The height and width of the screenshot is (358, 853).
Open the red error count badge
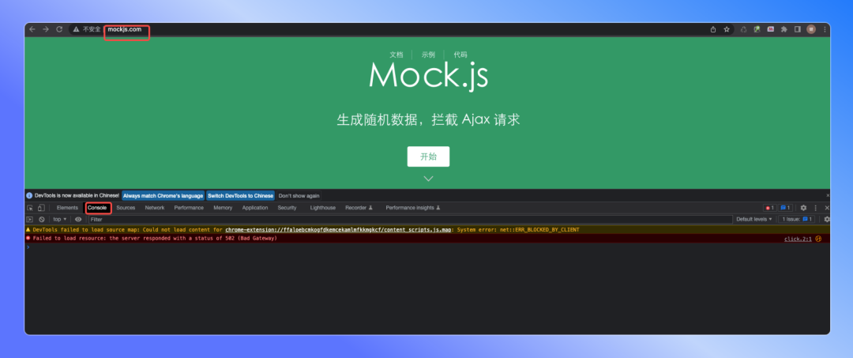[769, 208]
